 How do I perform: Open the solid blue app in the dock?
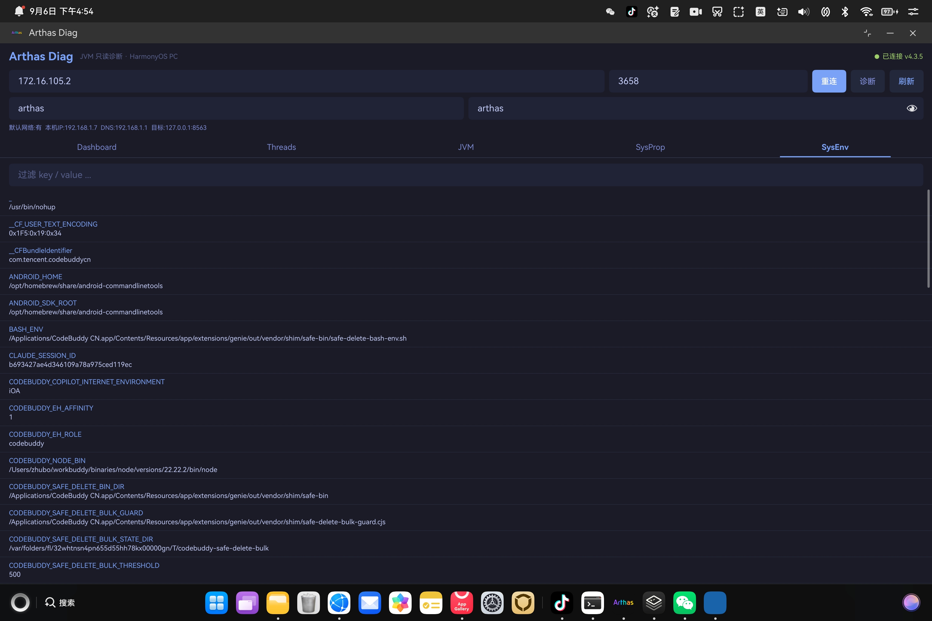715,602
